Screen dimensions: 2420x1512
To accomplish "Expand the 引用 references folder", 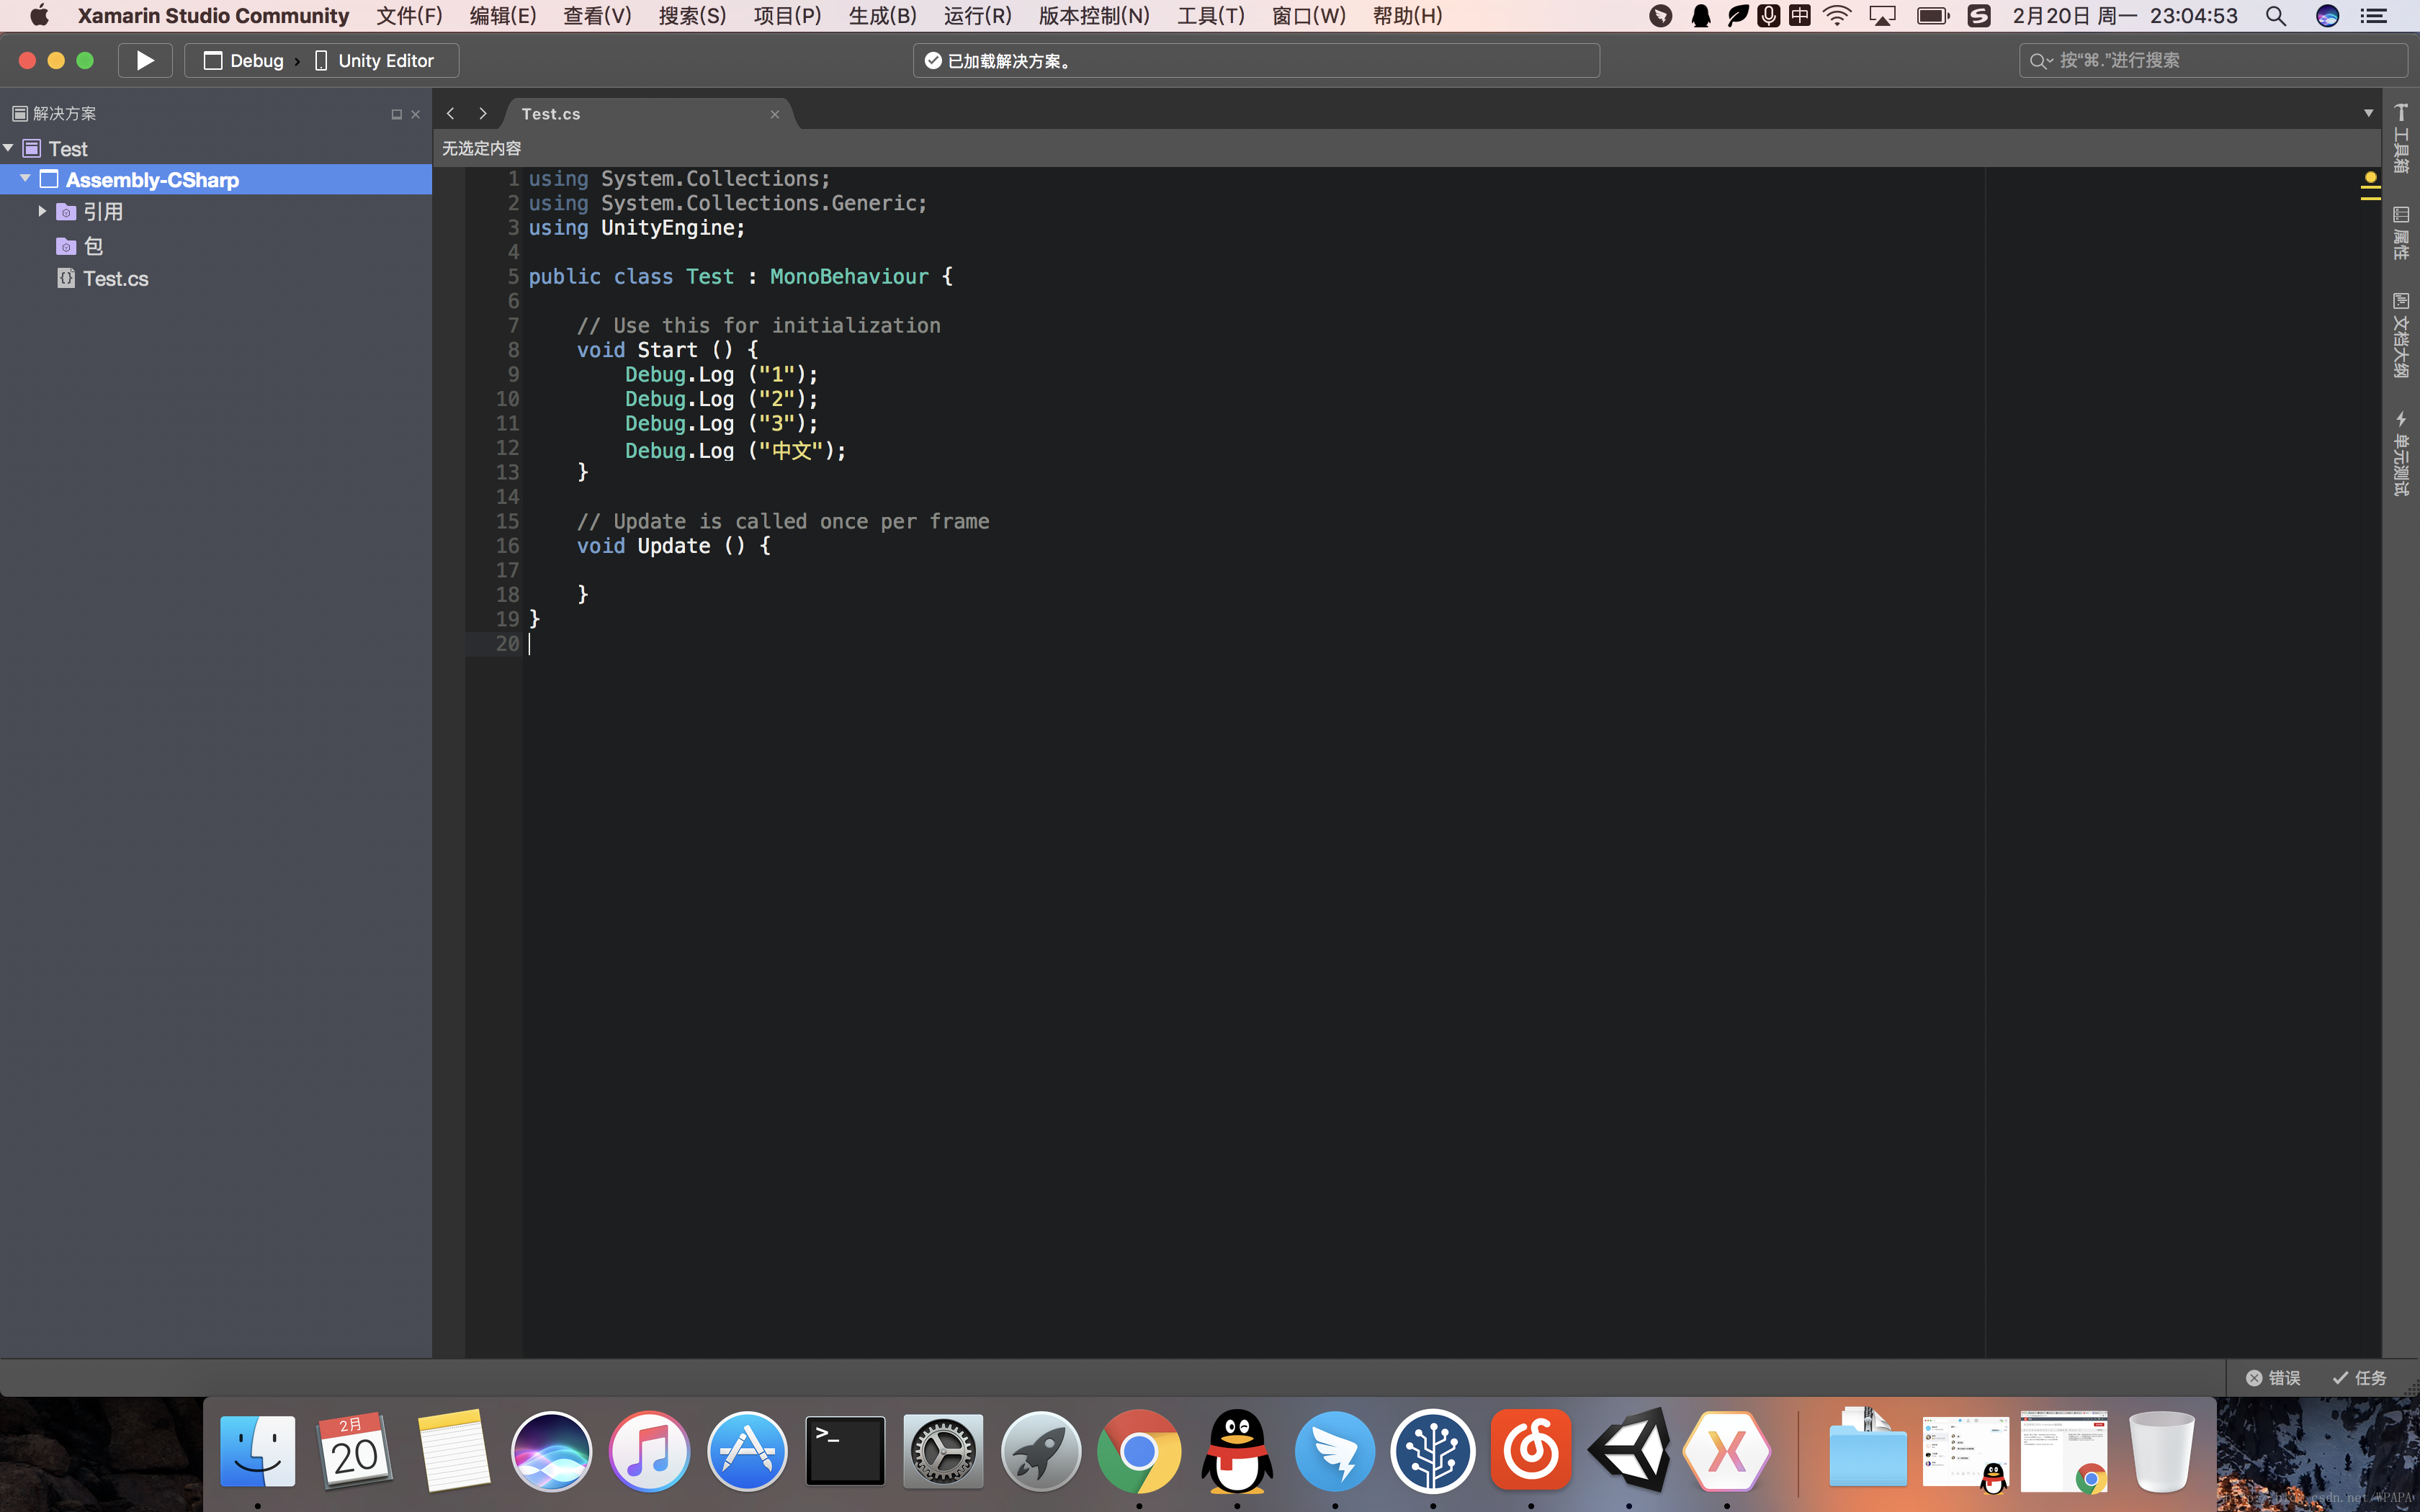I will coord(42,211).
